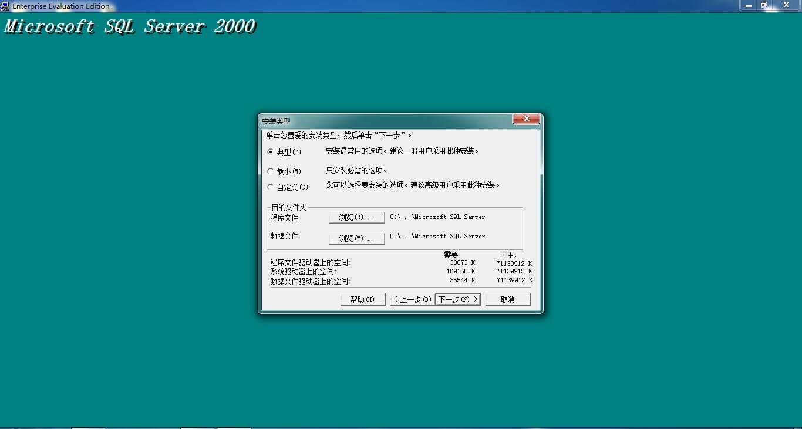Open help with the 帮助(H) button

(x=363, y=299)
